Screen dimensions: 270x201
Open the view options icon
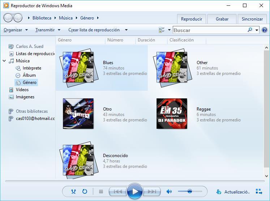click(162, 30)
